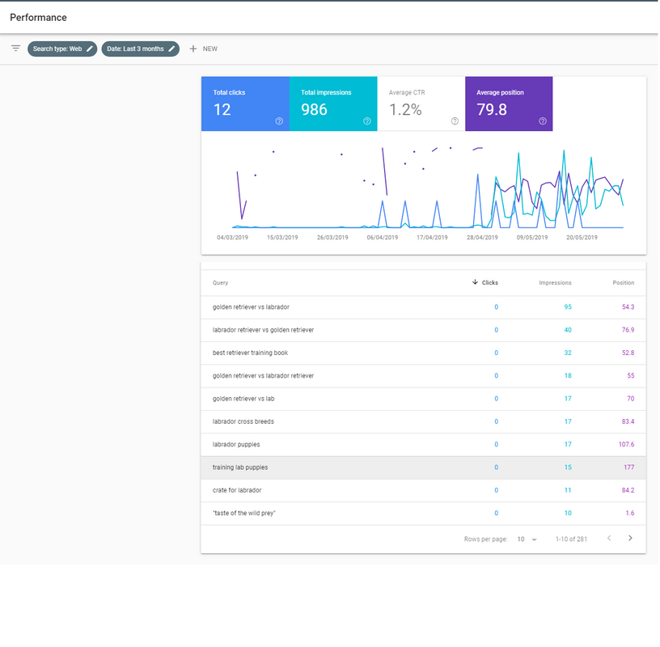Edit the Date: Last 3 months pencil
The height and width of the screenshot is (647, 660).
[x=171, y=49]
